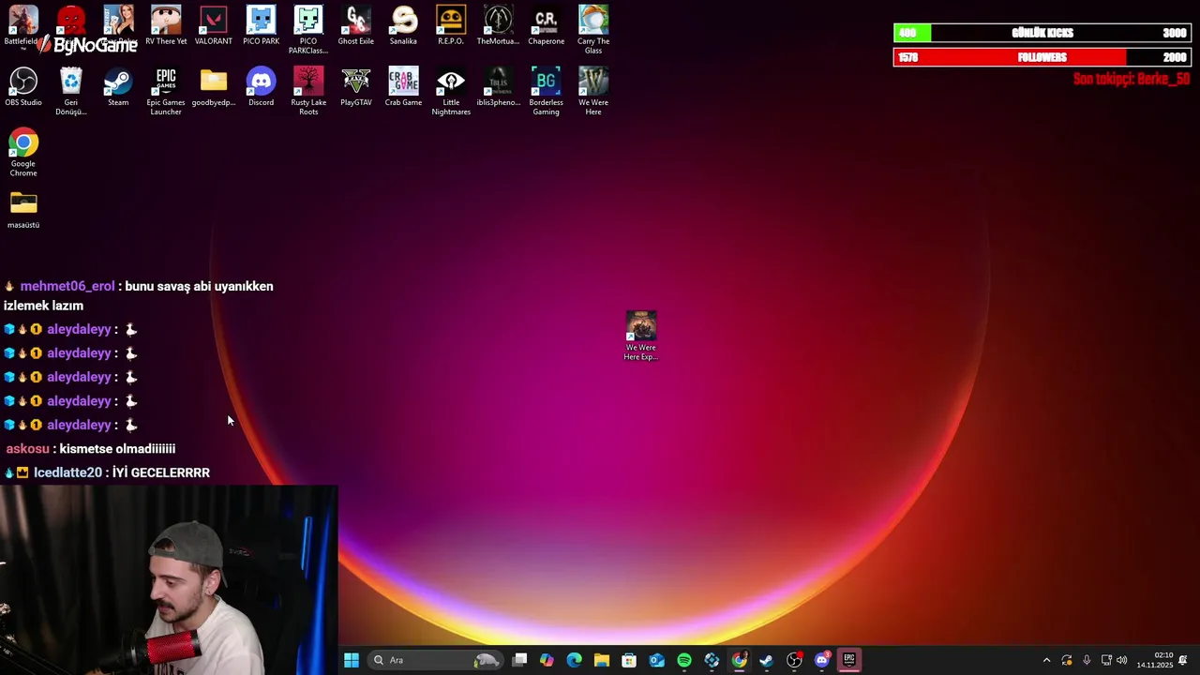Select TheMortuary desktop shortcut
Image resolution: width=1200 pixels, height=675 pixels.
pyautogui.click(x=498, y=25)
